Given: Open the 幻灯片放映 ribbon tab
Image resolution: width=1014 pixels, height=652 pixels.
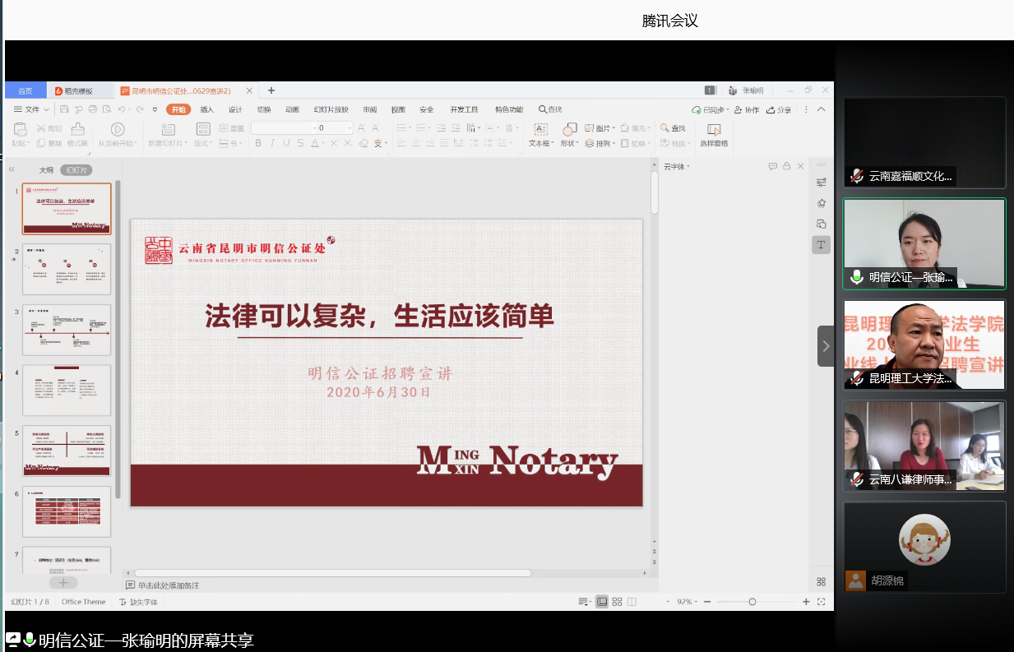Looking at the screenshot, I should (x=331, y=109).
